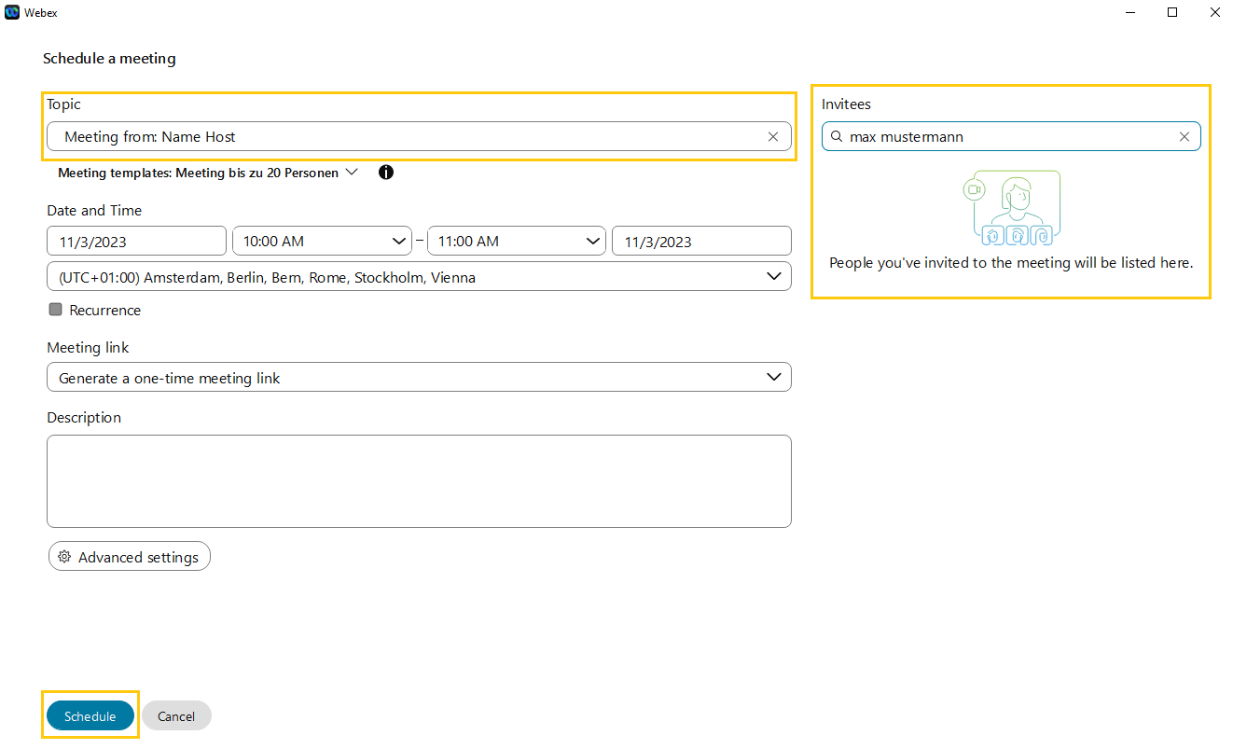Maximize the Webex window
Viewport: 1233px width, 749px height.
click(1172, 12)
